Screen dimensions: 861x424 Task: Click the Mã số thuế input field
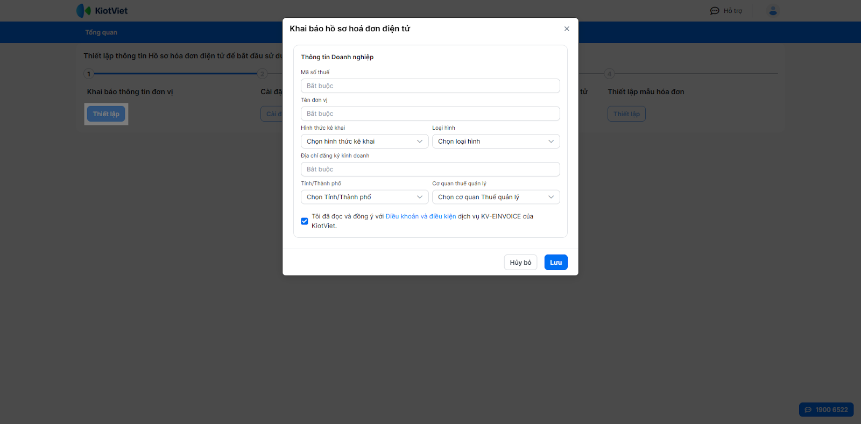click(430, 86)
